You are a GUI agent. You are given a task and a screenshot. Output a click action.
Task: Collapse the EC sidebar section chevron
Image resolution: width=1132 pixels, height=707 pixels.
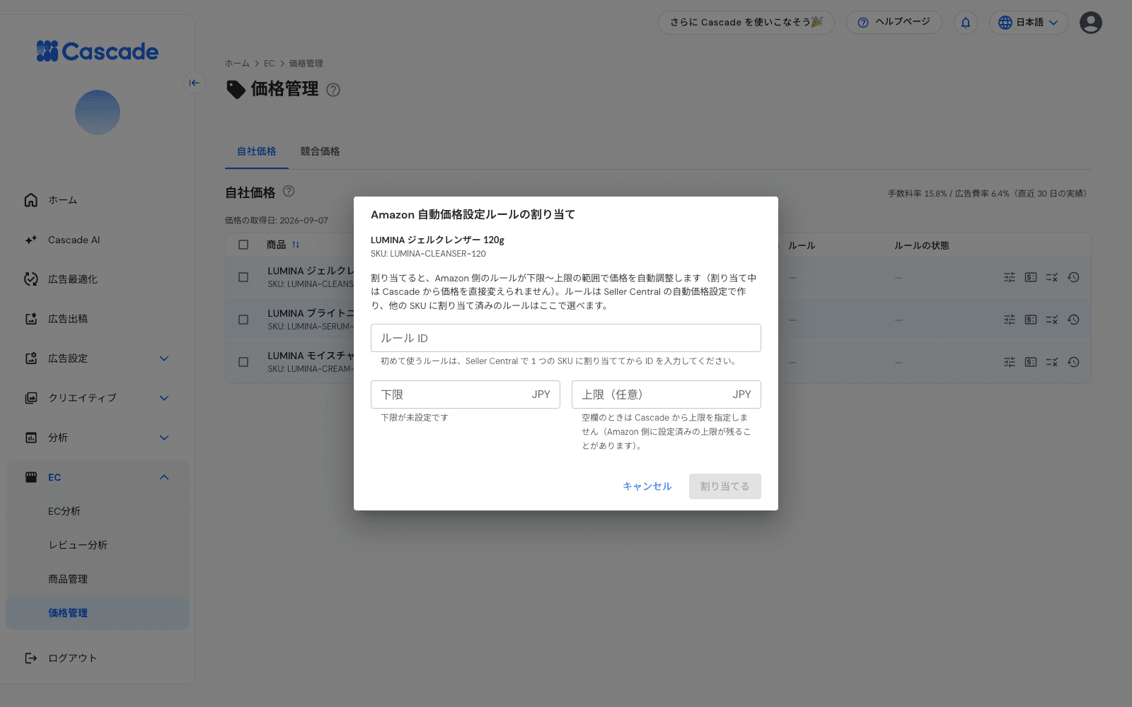pyautogui.click(x=164, y=477)
